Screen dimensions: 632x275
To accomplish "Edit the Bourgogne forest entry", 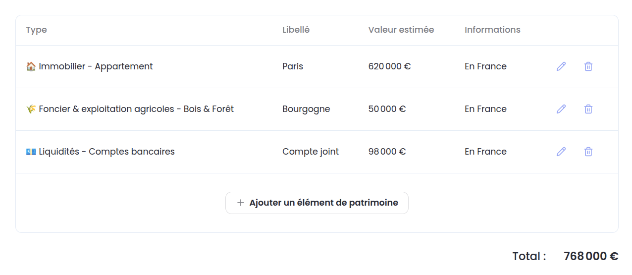I will pos(561,109).
